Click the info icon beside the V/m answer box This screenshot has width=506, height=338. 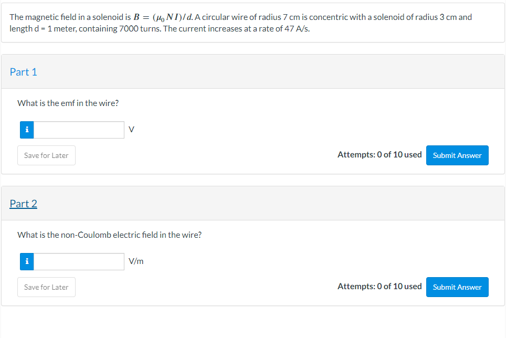tap(27, 262)
